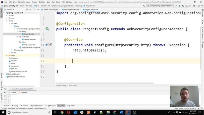Run with coverage icon in toolbar
This screenshot has height=115, width=204.
[183, 6]
